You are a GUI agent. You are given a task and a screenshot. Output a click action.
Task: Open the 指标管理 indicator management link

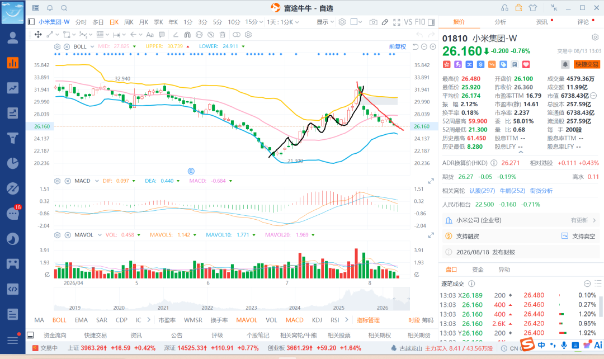(368, 320)
